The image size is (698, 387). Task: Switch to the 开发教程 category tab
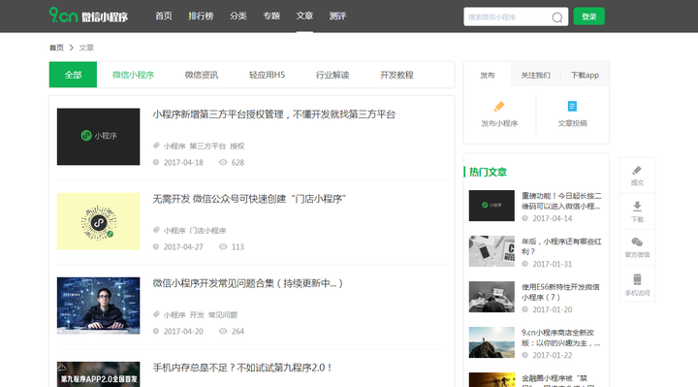[x=397, y=75]
